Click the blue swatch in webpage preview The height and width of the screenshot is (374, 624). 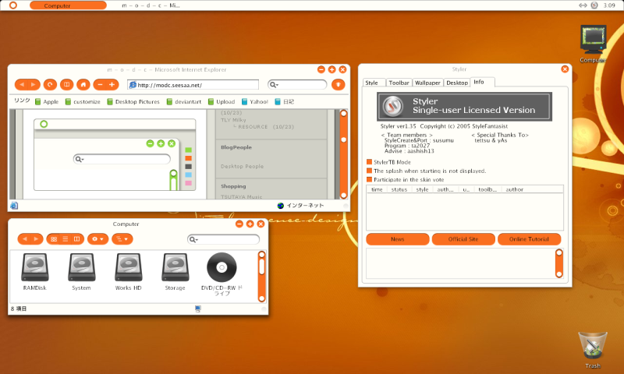tap(188, 175)
